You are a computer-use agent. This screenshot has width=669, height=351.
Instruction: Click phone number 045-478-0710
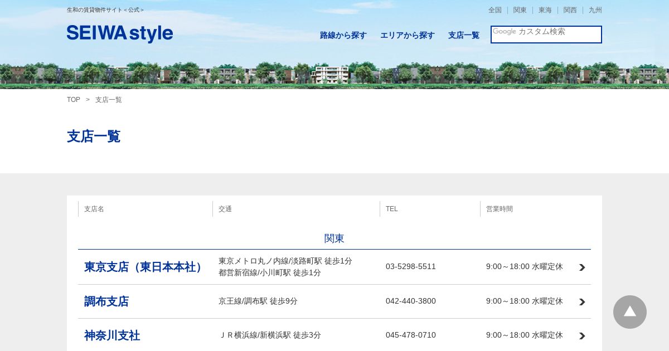point(411,335)
